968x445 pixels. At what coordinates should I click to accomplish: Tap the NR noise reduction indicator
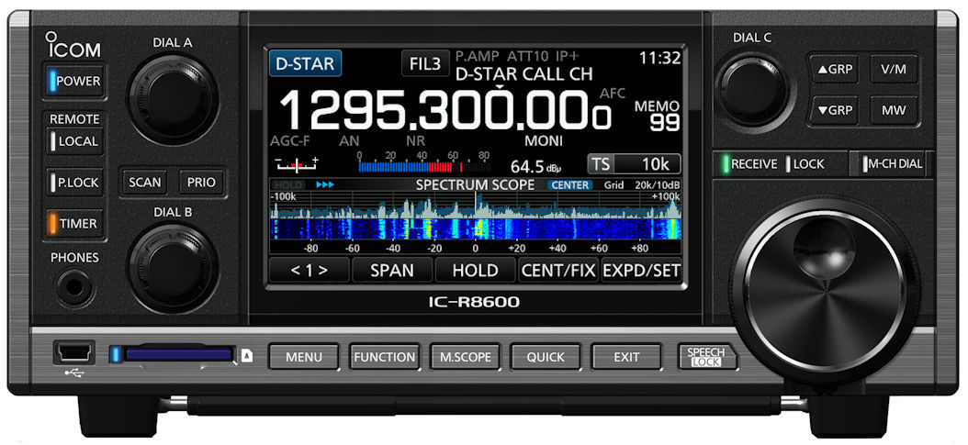coord(415,141)
